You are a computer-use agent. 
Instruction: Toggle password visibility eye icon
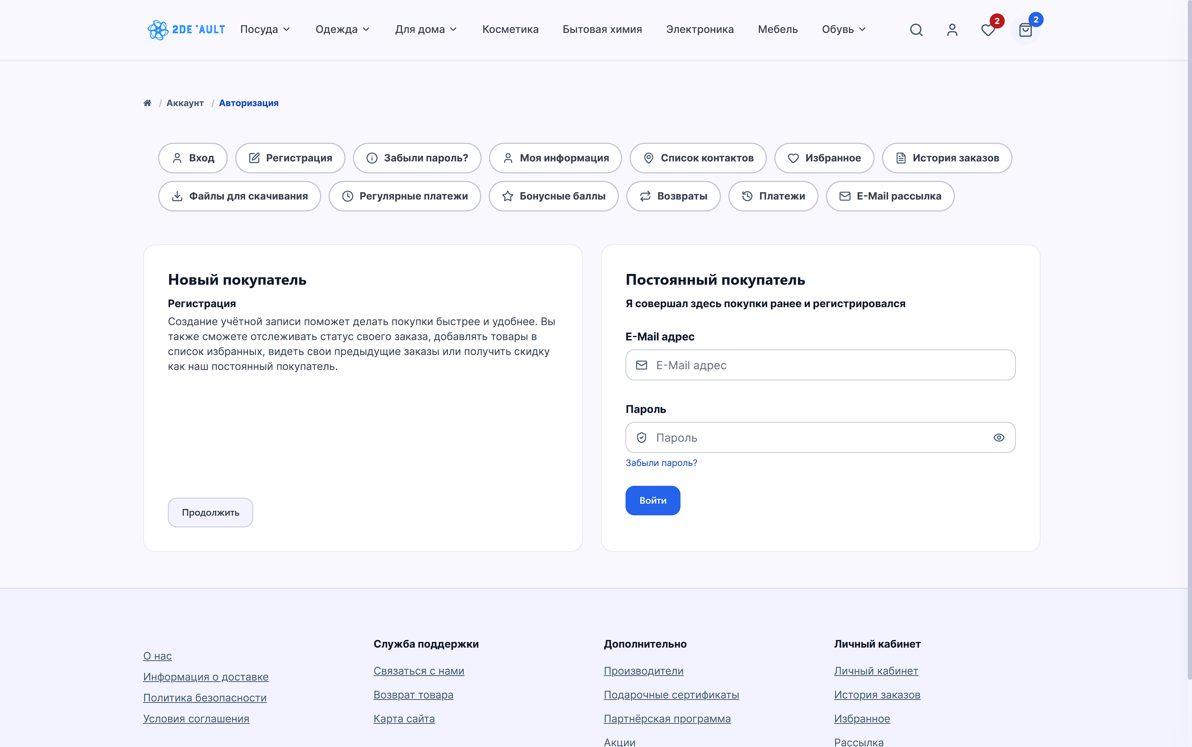coord(999,438)
